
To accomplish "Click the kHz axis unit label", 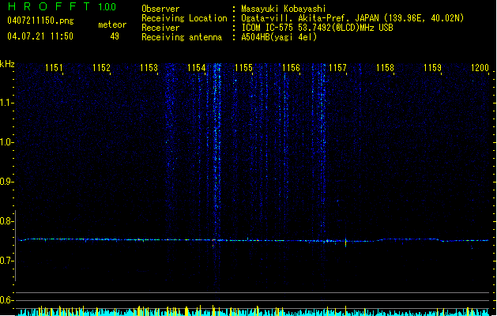I will (7, 64).
